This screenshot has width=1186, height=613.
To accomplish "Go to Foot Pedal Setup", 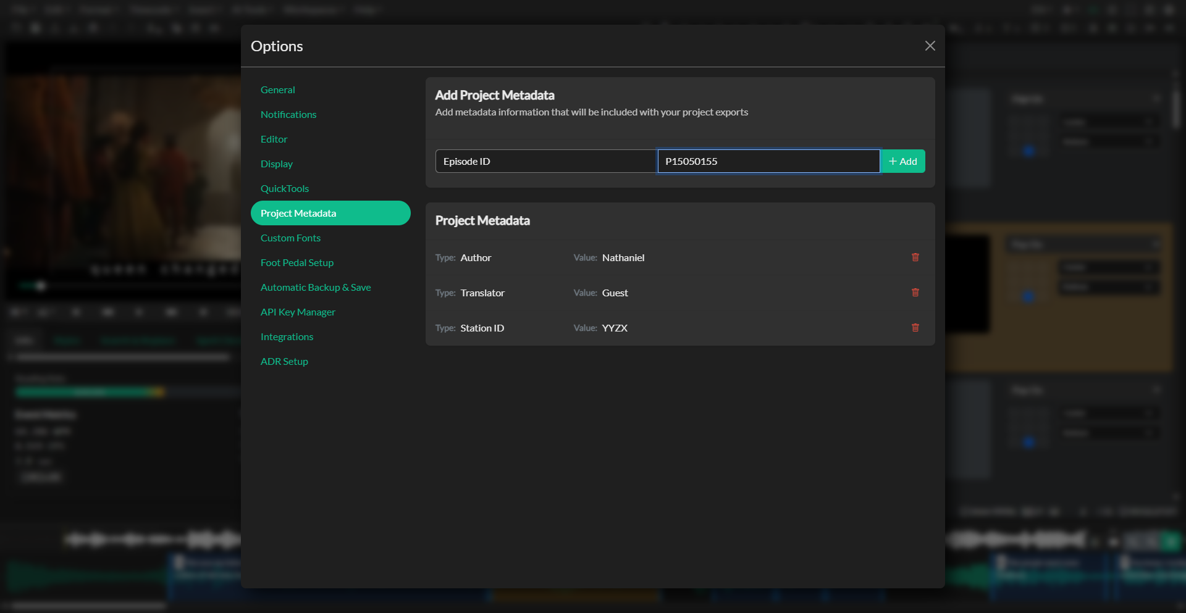I will pos(297,263).
